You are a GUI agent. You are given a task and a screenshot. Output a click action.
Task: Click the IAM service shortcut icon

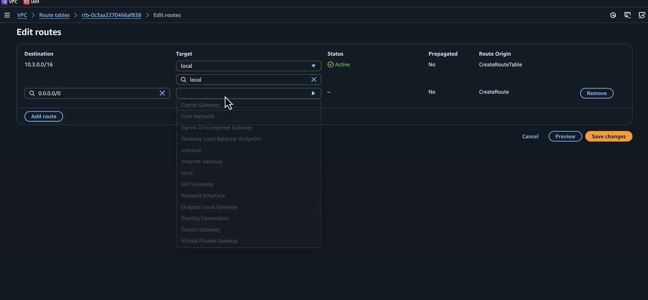[x=26, y=2]
